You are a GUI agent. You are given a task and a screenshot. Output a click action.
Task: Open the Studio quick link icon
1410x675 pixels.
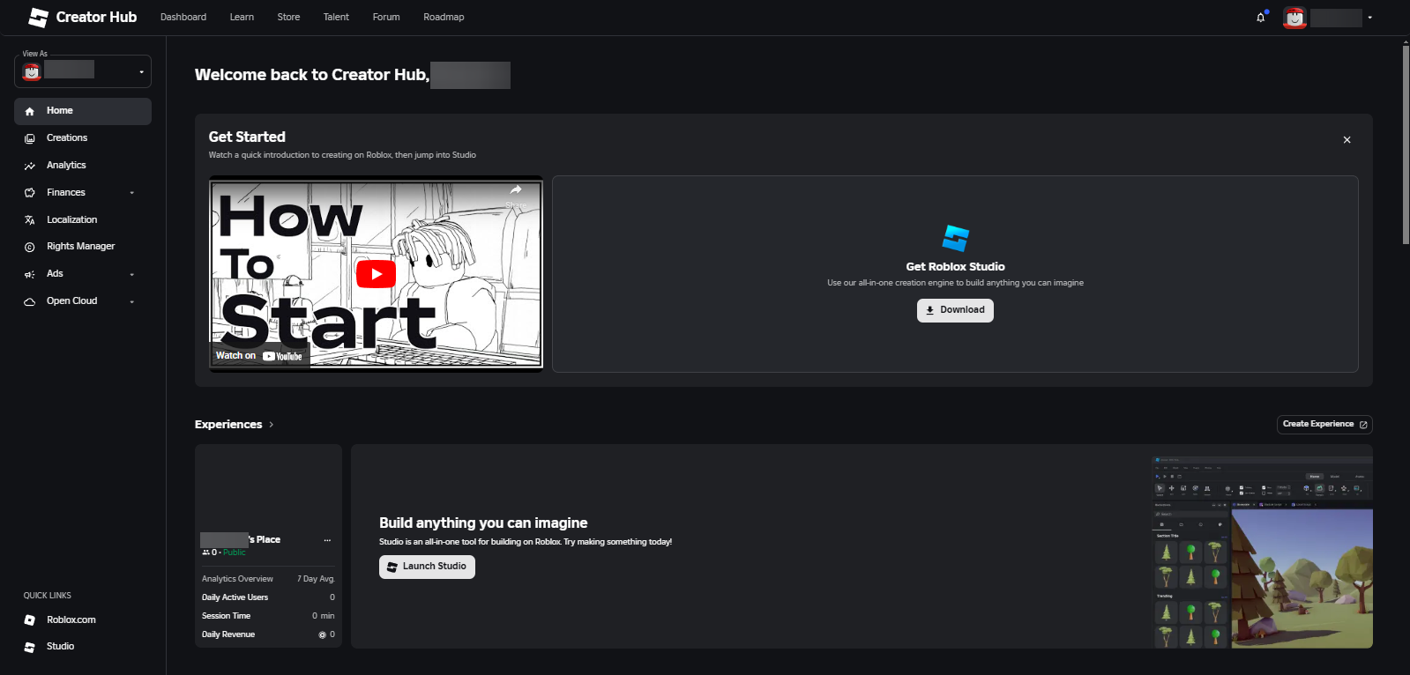point(30,647)
